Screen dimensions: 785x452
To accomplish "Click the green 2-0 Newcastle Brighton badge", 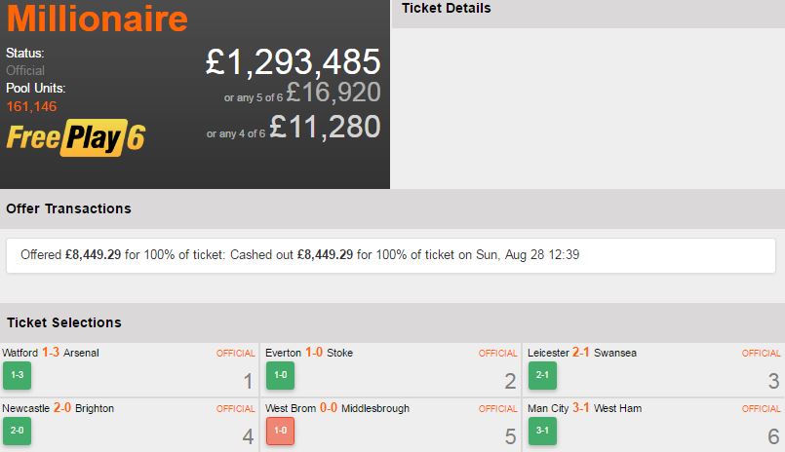I will point(17,431).
